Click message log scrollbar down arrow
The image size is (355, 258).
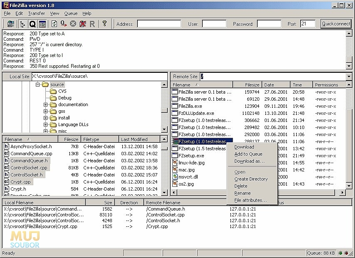tap(349, 66)
